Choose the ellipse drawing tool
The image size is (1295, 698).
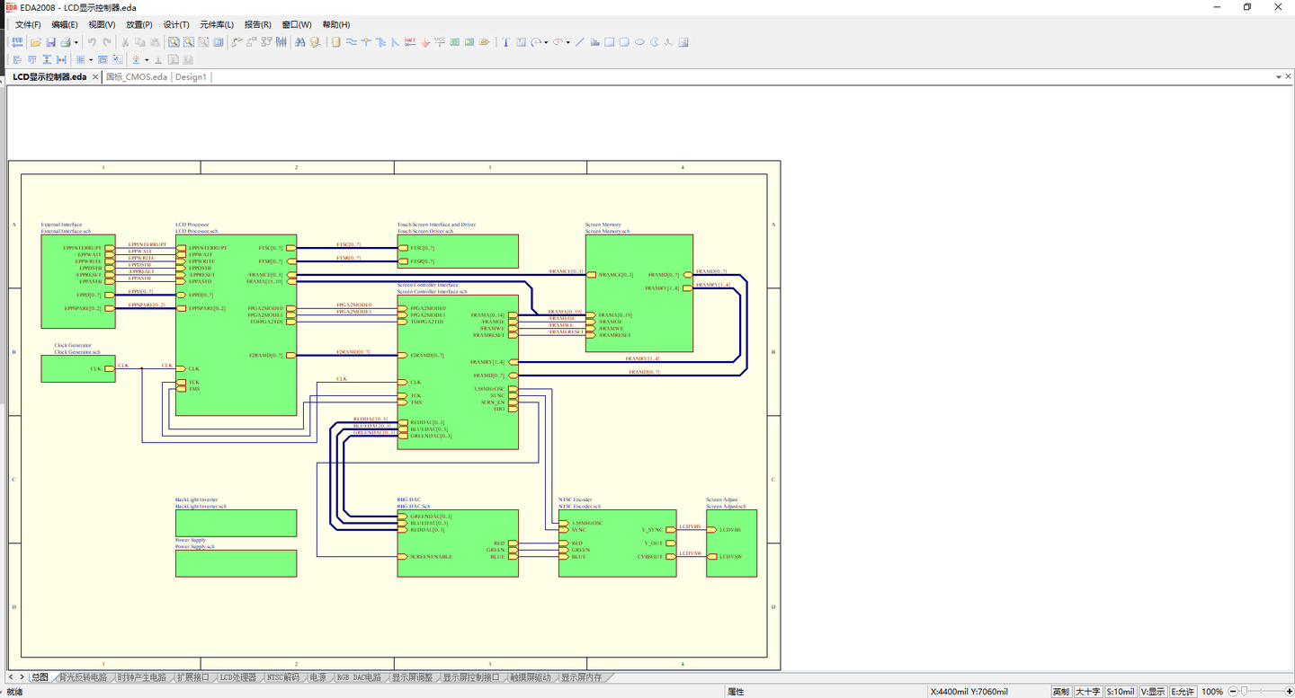(x=639, y=42)
